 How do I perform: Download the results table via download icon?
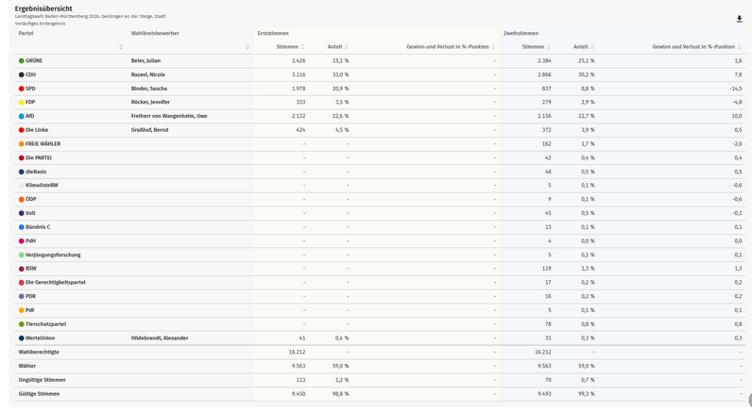click(x=739, y=19)
